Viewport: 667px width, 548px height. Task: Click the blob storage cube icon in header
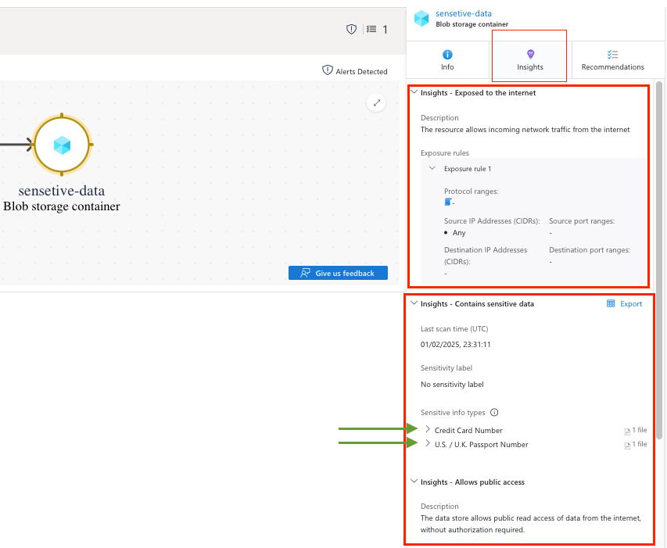click(421, 19)
